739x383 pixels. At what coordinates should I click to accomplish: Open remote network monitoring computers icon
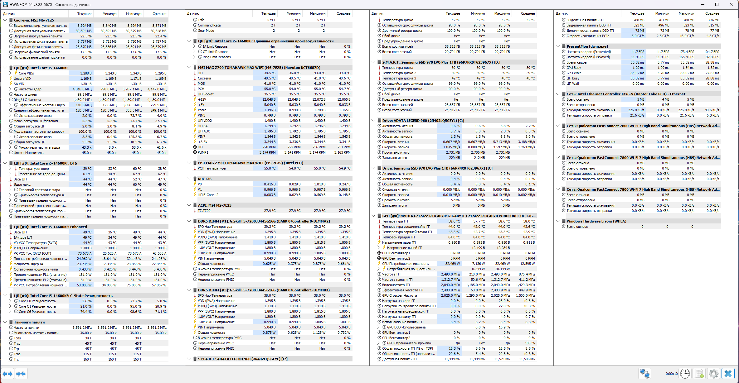click(644, 373)
